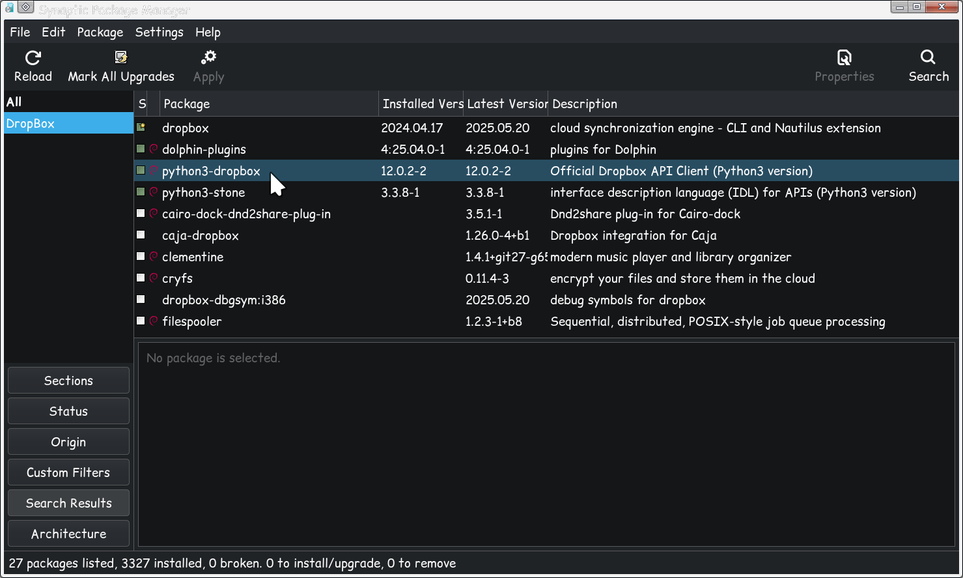Toggle the status box for filespooler

tap(141, 321)
